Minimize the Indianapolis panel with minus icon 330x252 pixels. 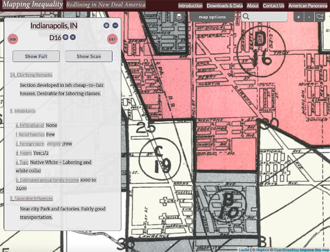(x=115, y=25)
